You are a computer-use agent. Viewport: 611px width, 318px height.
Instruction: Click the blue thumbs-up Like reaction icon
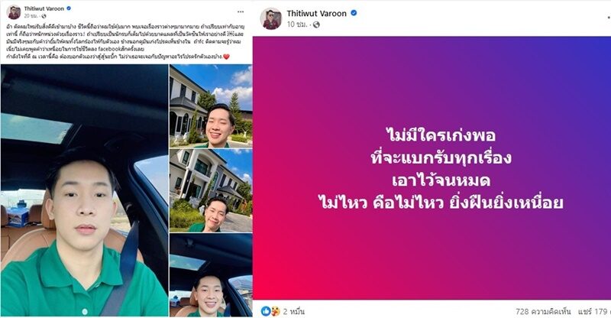pos(266,311)
